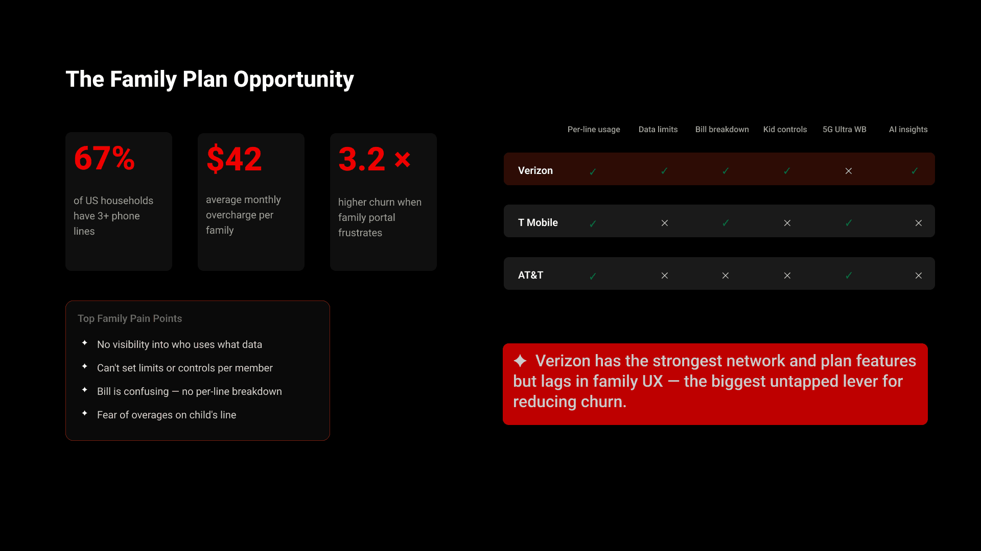
Task: Click Verizon's Per-line usage checkmark
Action: point(593,172)
